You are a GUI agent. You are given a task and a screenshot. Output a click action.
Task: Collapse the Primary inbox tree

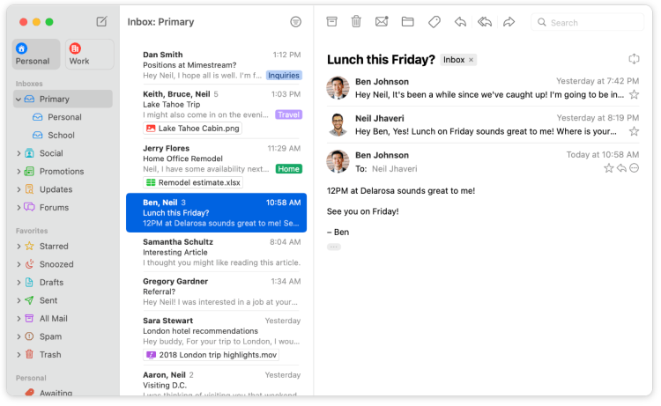19,100
